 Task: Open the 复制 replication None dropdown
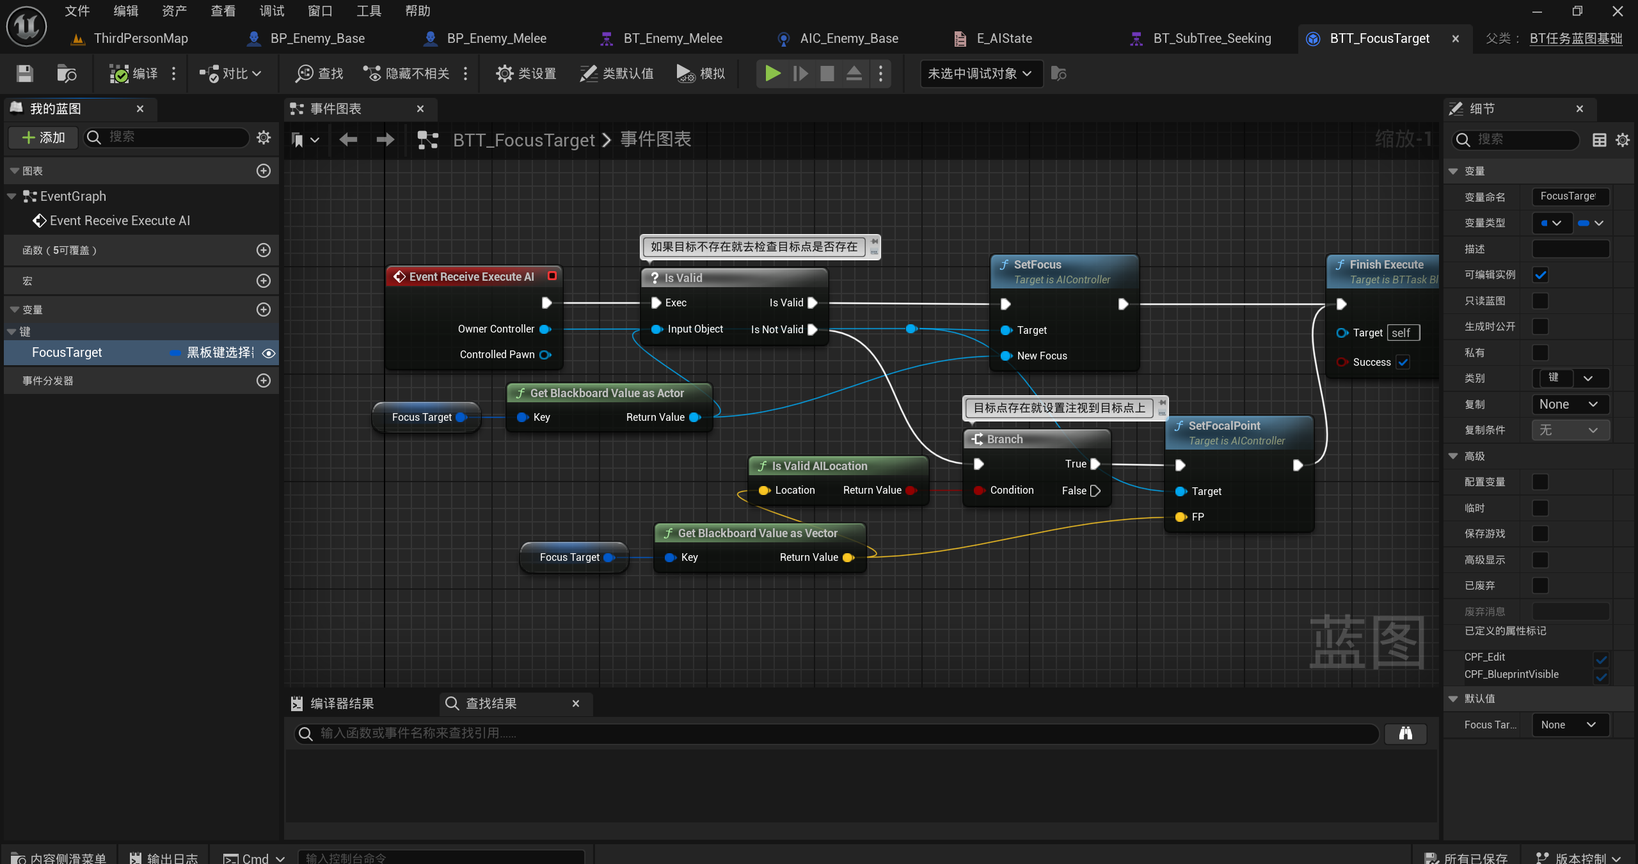tap(1570, 404)
